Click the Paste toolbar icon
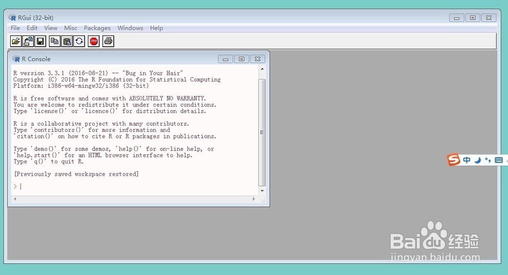 tap(67, 41)
